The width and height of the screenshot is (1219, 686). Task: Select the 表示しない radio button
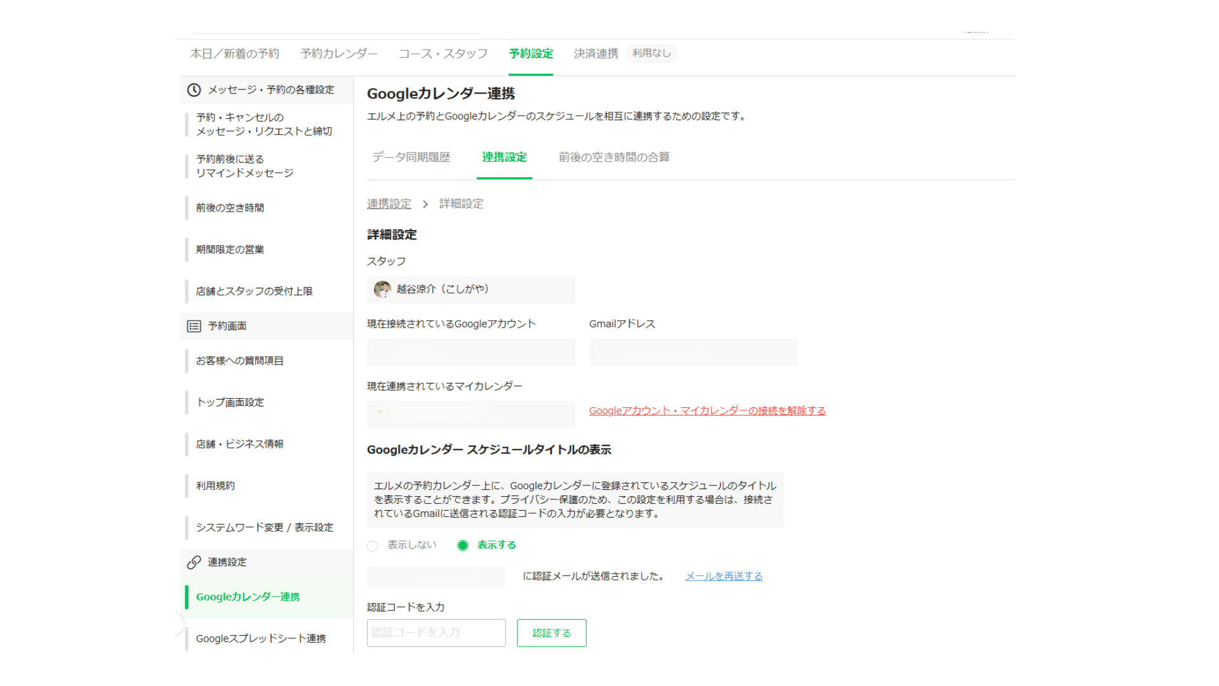(373, 546)
